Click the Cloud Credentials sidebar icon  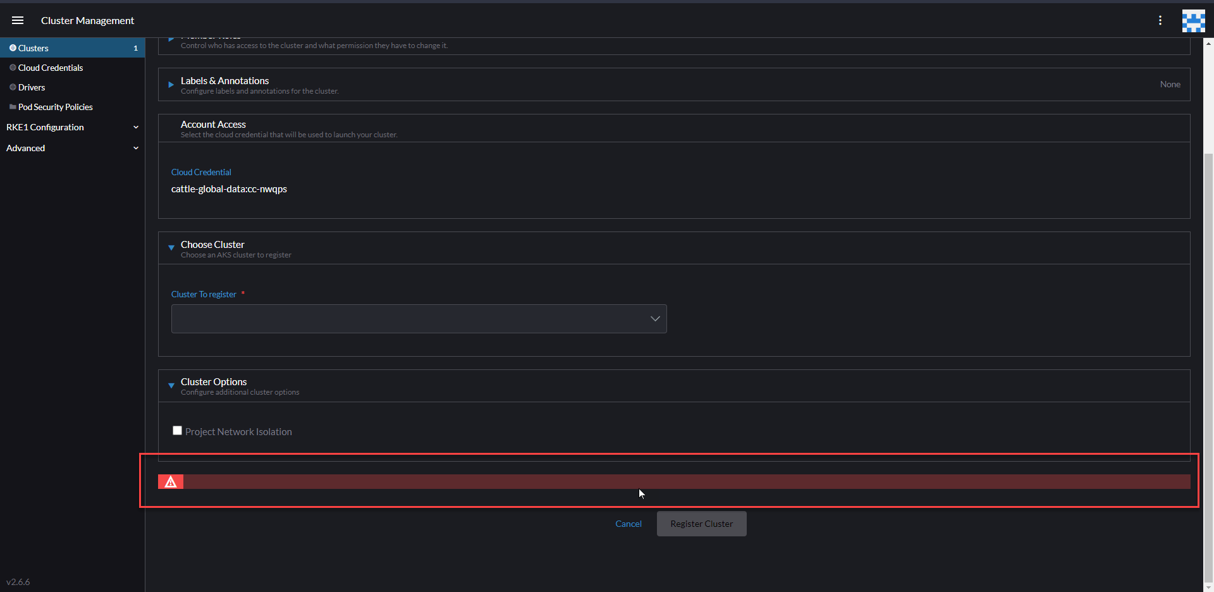13,67
